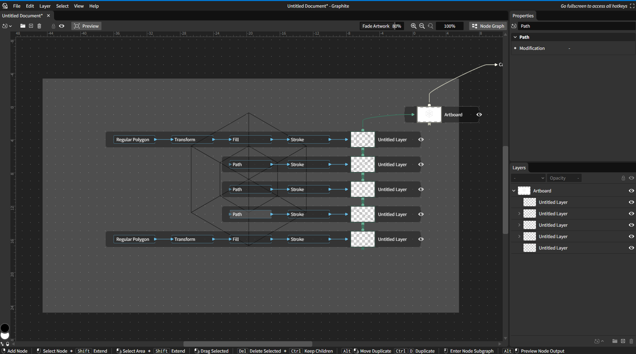Click the plus-box icon in the top toolbar
636x354 pixels.
31,26
